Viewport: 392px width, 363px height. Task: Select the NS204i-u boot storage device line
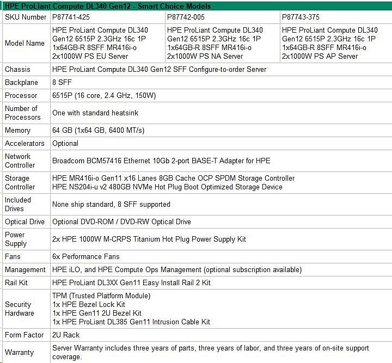point(167,187)
